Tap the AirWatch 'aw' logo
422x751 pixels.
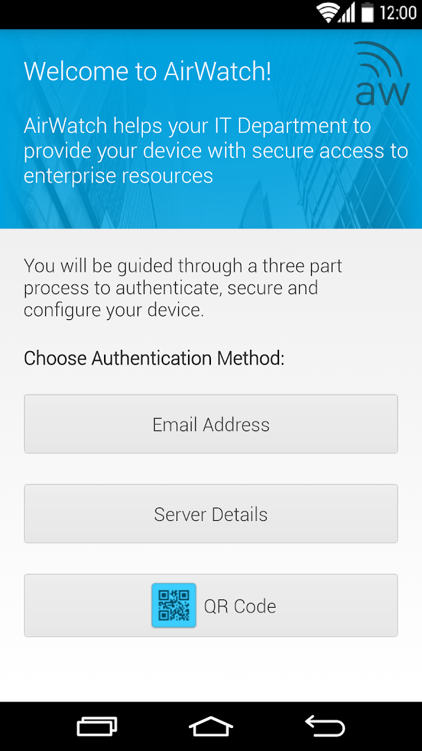[x=382, y=73]
